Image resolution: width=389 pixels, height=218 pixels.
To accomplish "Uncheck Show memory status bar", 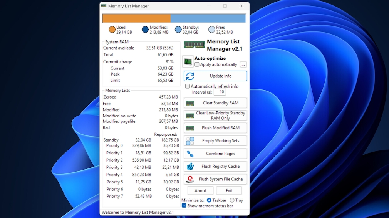I will point(184,206).
